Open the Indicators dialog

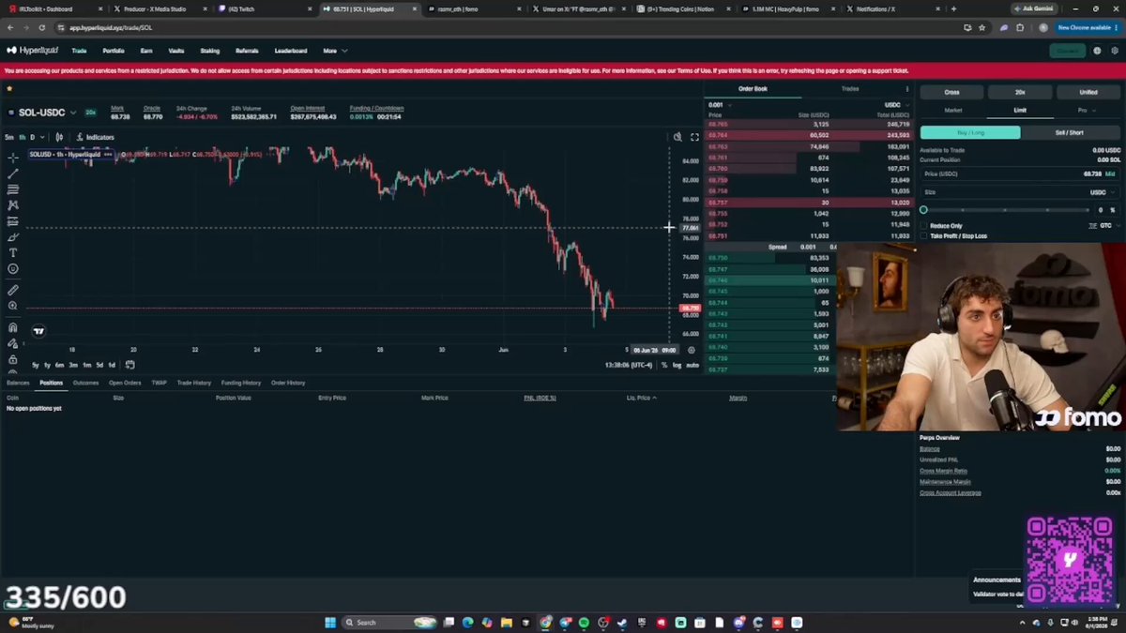coord(95,137)
